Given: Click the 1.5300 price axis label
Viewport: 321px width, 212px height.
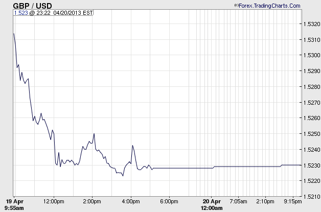Looking at the screenshot, I should 312,55.
